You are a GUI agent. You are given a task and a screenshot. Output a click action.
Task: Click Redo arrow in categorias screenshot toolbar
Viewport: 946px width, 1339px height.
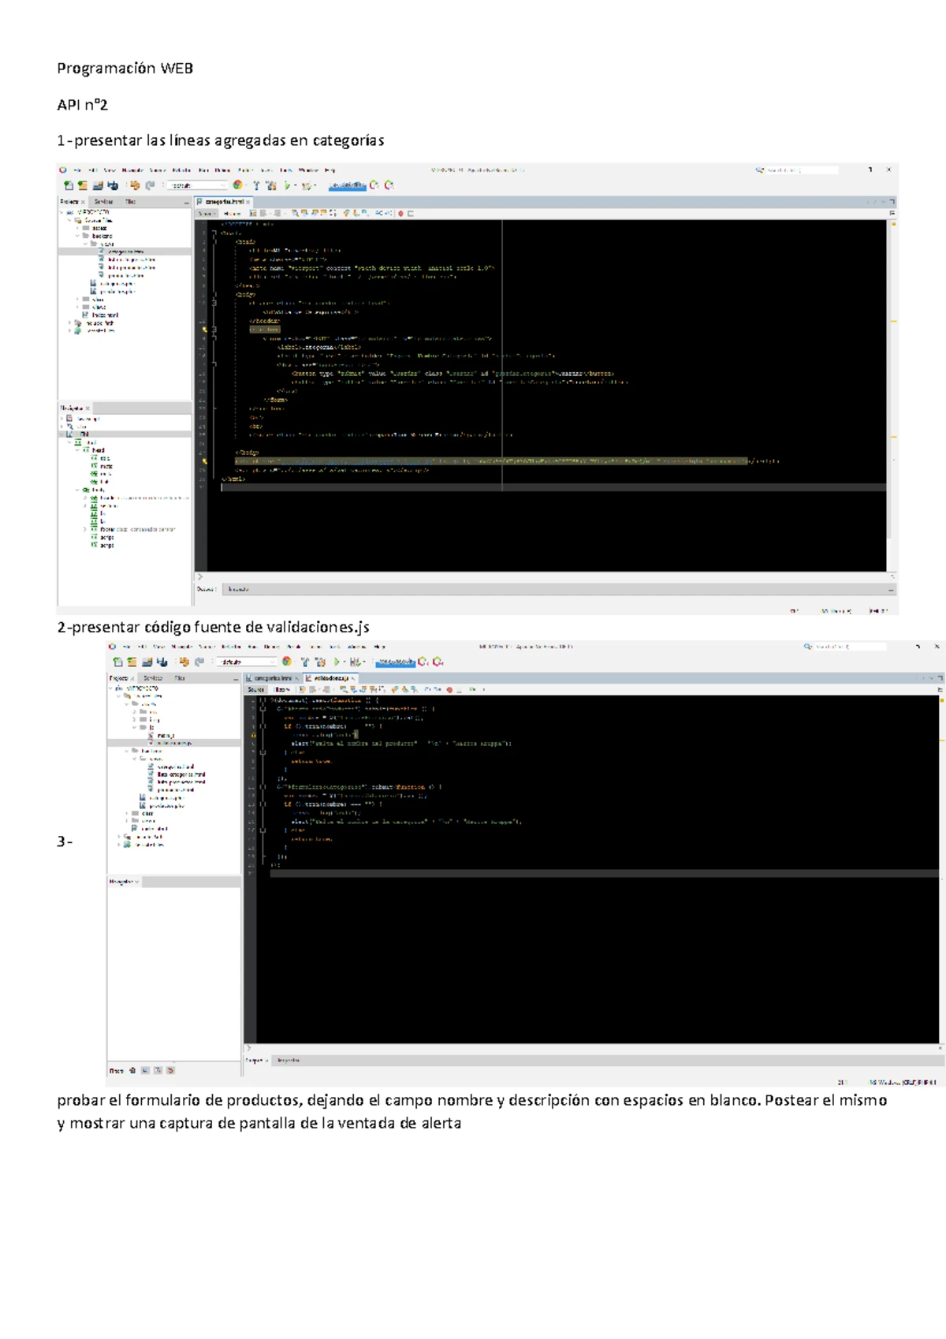click(x=150, y=185)
